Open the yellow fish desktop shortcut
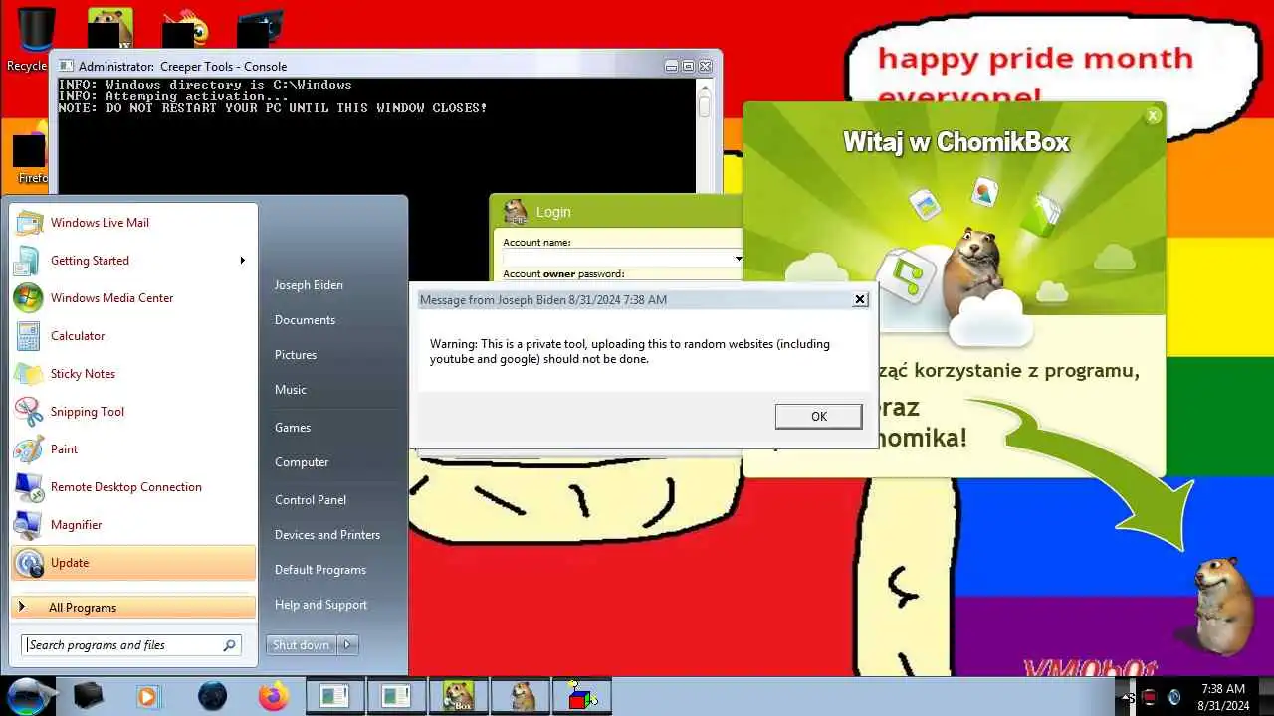 (x=185, y=28)
